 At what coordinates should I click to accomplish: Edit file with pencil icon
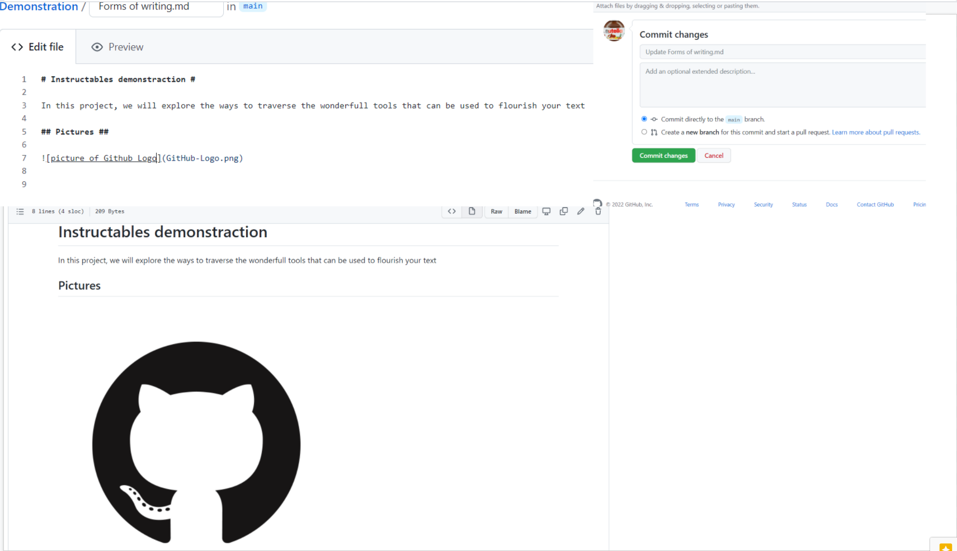581,211
